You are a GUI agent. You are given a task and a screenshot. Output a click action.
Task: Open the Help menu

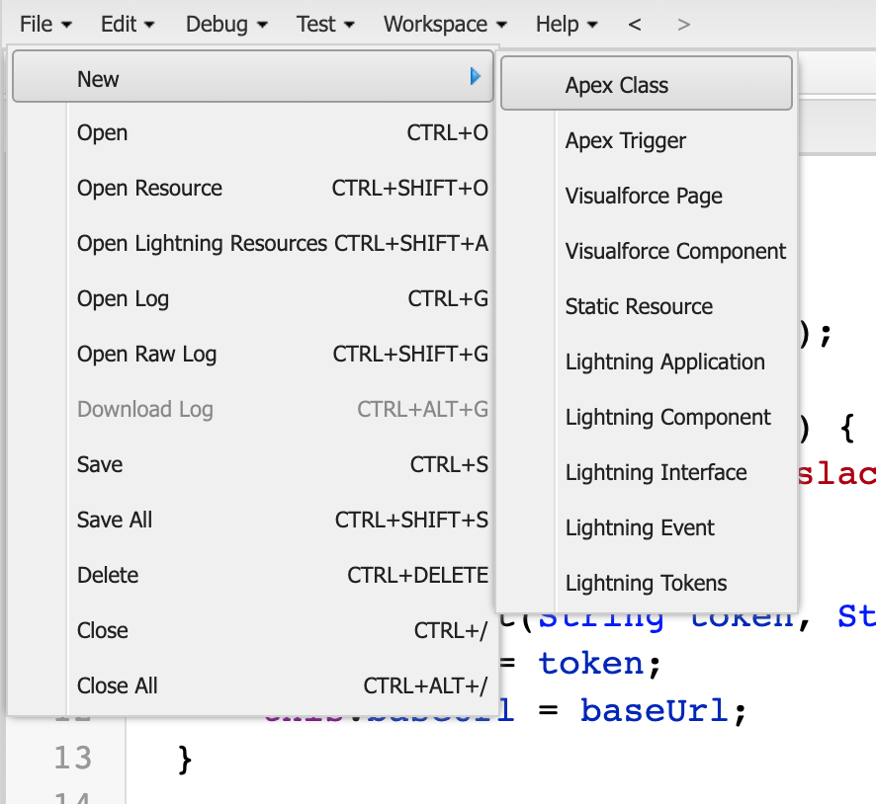point(567,25)
